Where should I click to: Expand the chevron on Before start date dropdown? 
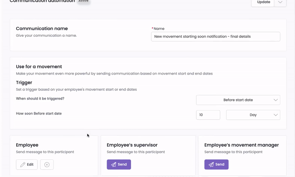[275, 100]
